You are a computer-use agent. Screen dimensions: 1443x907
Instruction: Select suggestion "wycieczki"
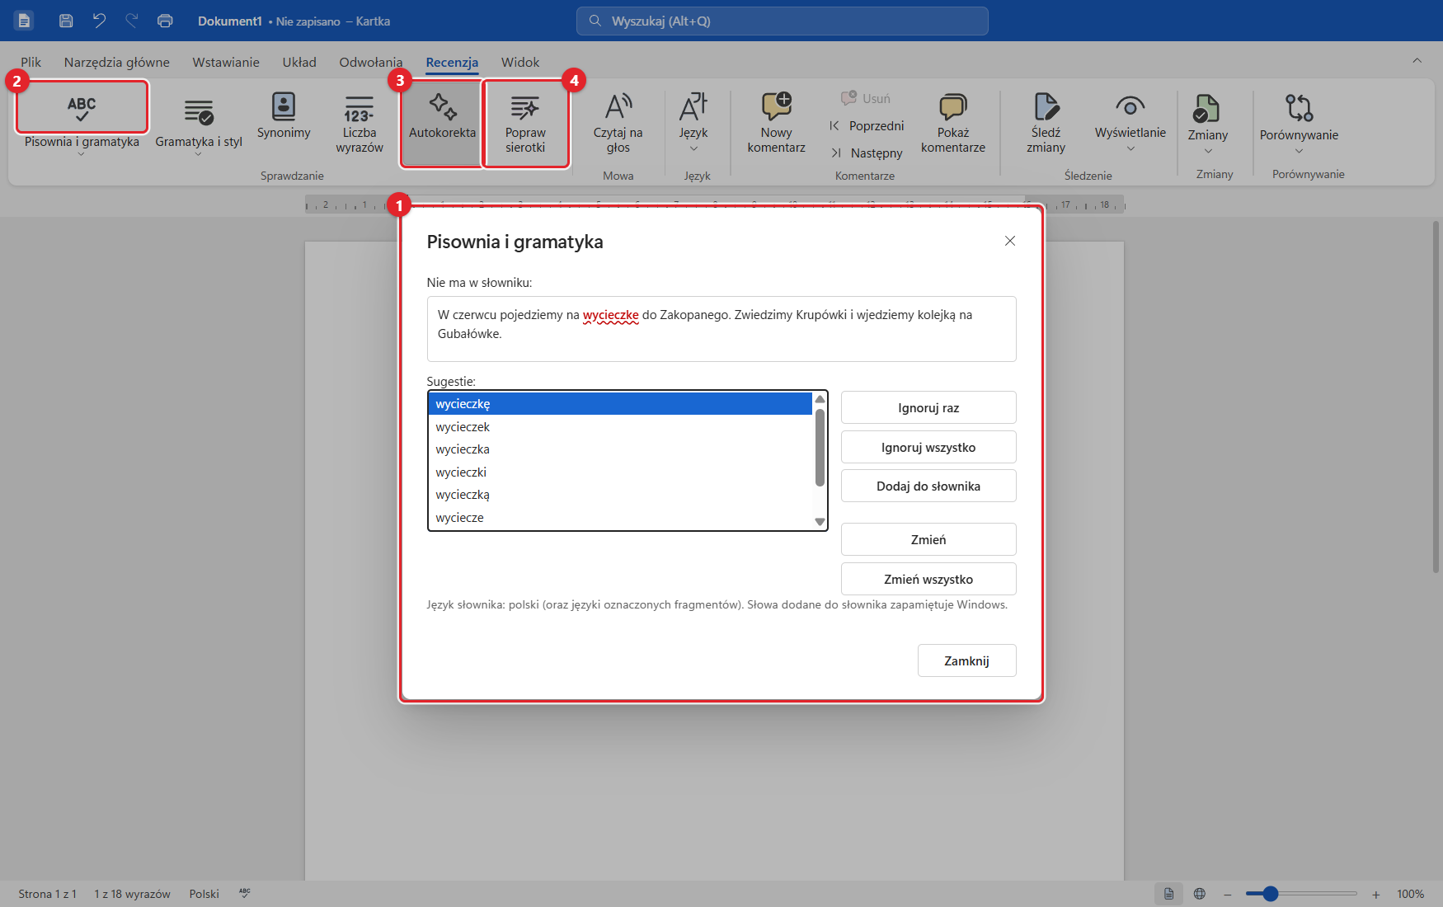pos(620,472)
